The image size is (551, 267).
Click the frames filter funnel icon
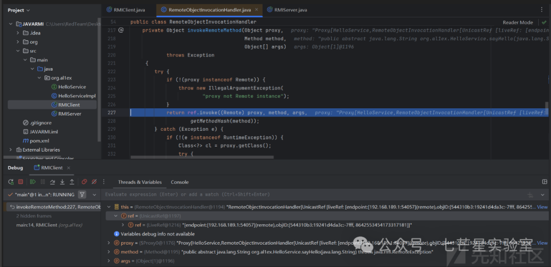[x=82, y=194]
